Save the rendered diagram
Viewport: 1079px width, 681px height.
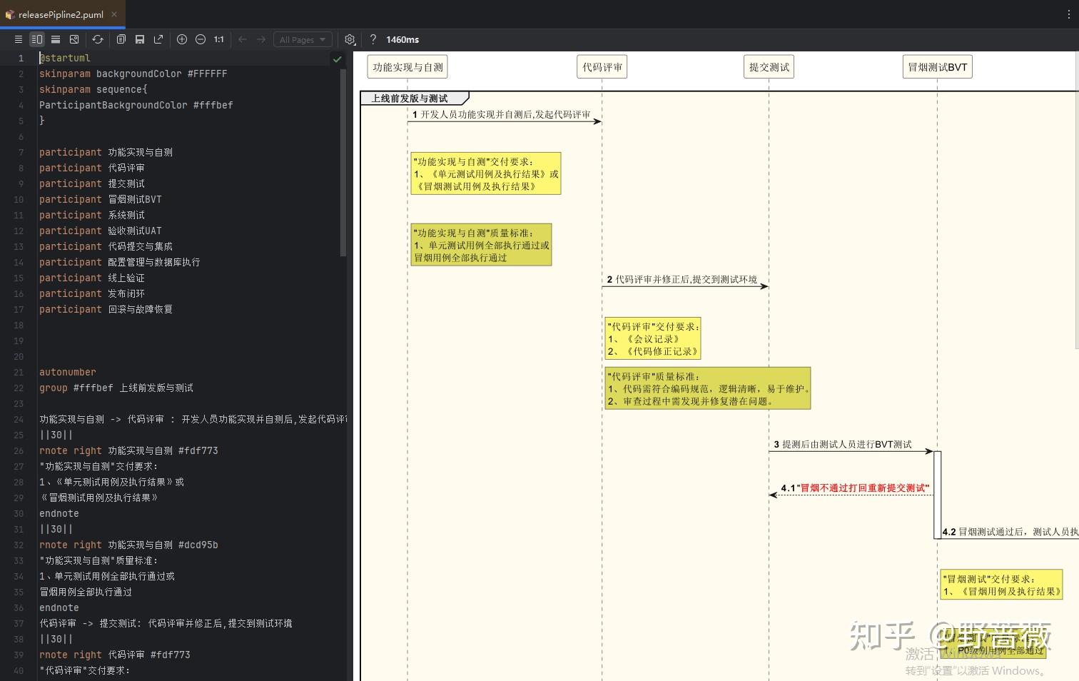coord(140,39)
